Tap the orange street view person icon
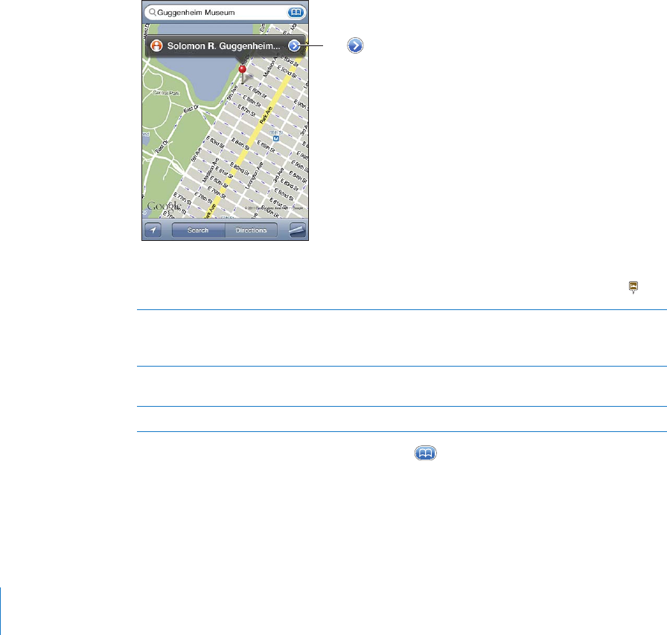The height and width of the screenshot is (635, 667). click(x=156, y=45)
